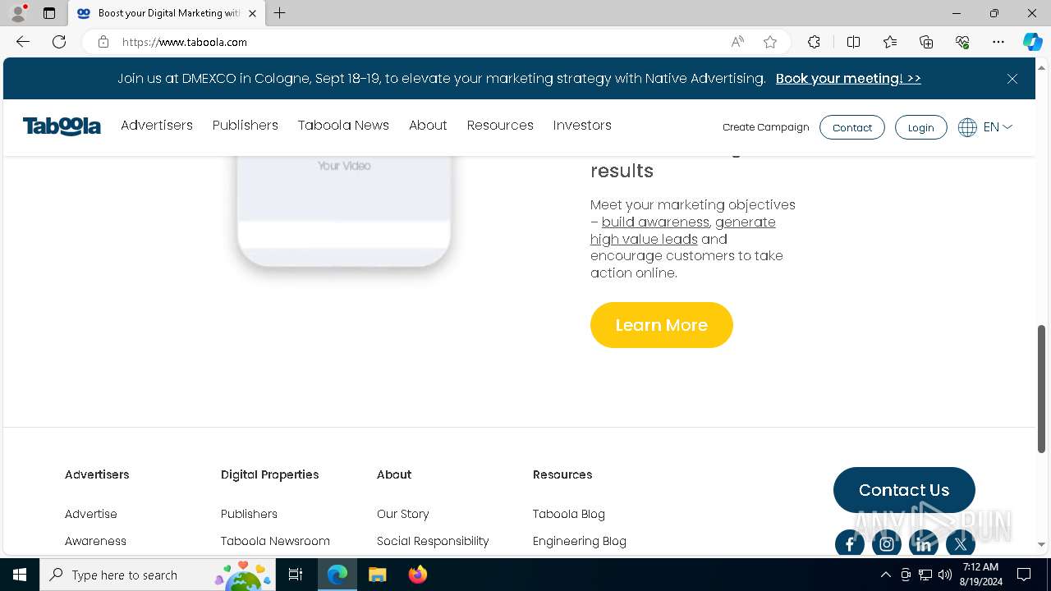The width and height of the screenshot is (1051, 591).
Task: Follow build awareness link
Action: (655, 222)
